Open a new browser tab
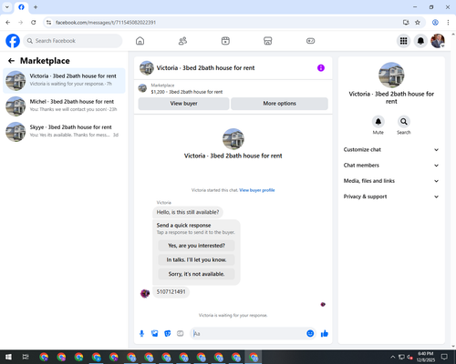This screenshot has height=364, width=456. point(36,7)
